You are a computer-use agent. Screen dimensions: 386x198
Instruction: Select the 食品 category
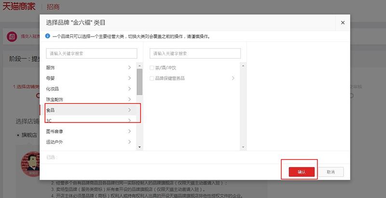[x=51, y=110]
